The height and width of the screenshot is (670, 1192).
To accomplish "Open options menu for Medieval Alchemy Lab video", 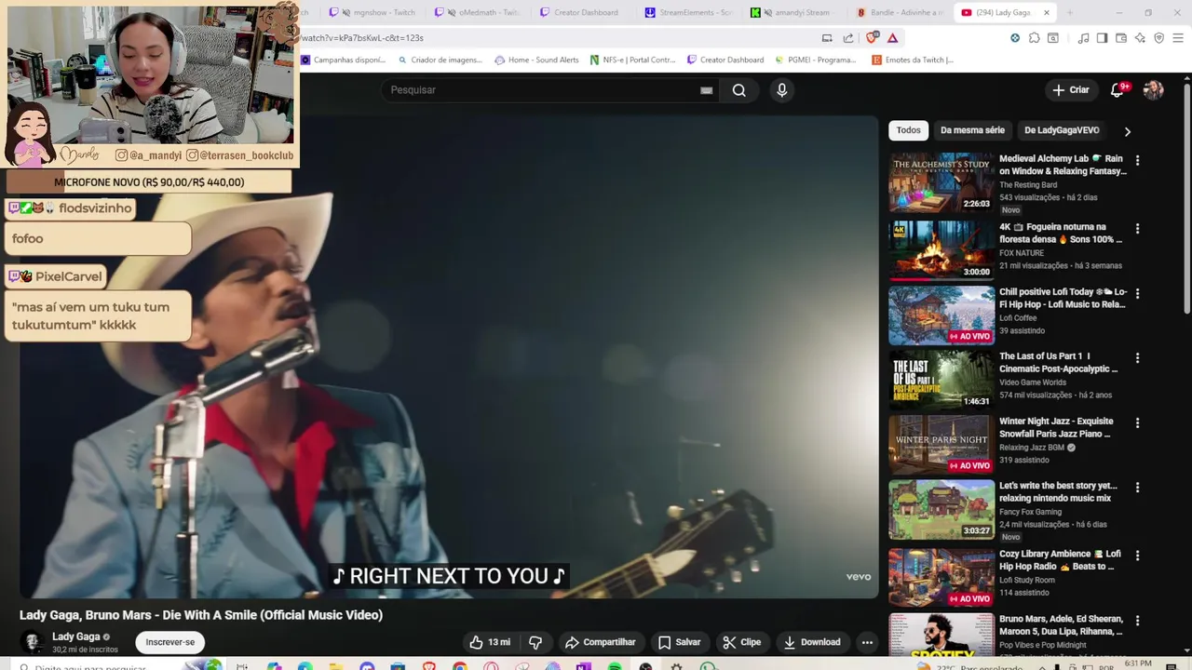I will pyautogui.click(x=1137, y=160).
